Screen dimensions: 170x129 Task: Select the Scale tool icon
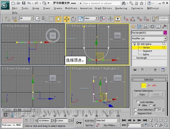tap(80, 19)
